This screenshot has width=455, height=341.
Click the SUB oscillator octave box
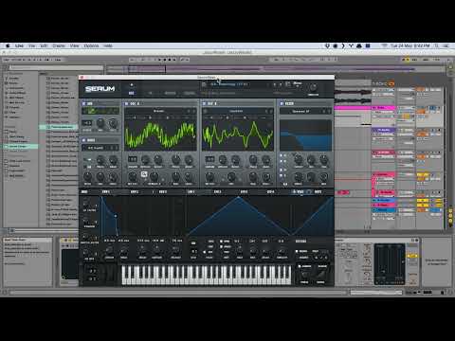tap(87, 123)
